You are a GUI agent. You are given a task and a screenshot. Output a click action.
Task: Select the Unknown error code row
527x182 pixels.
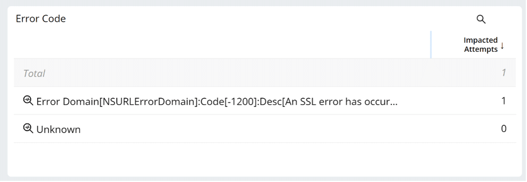tap(265, 129)
